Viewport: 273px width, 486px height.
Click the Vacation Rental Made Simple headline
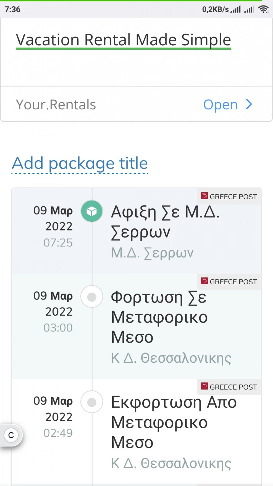(x=123, y=40)
